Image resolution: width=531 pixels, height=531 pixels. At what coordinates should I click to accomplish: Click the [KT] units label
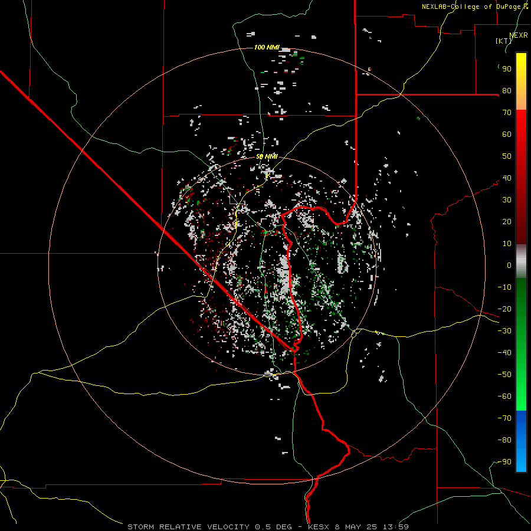point(504,41)
